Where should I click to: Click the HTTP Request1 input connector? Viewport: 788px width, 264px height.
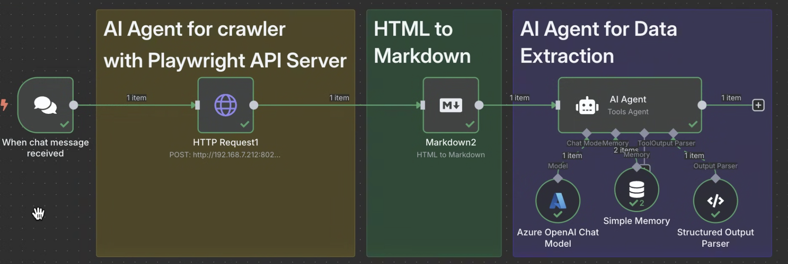(197, 105)
